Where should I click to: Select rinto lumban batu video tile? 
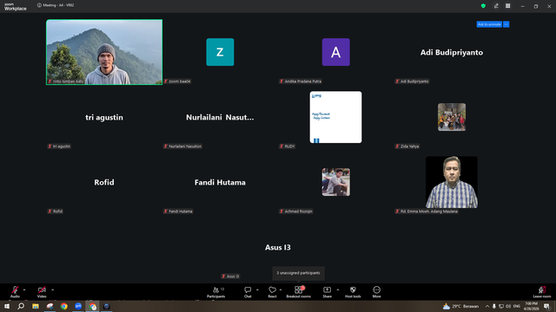pos(104,52)
